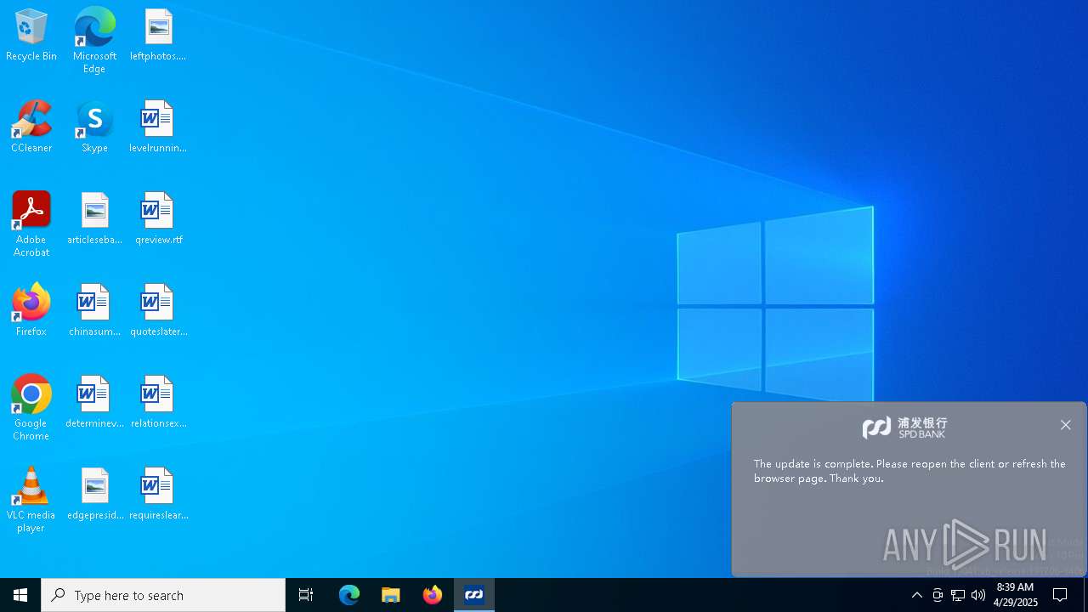
Task: Click the SPD Bank logo in notification
Action: tap(904, 428)
